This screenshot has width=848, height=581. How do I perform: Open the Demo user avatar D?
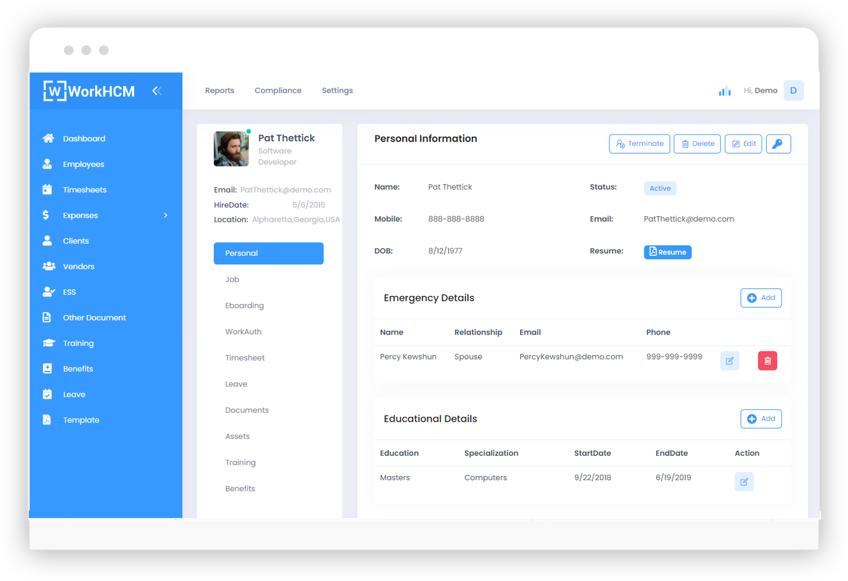pyautogui.click(x=793, y=90)
